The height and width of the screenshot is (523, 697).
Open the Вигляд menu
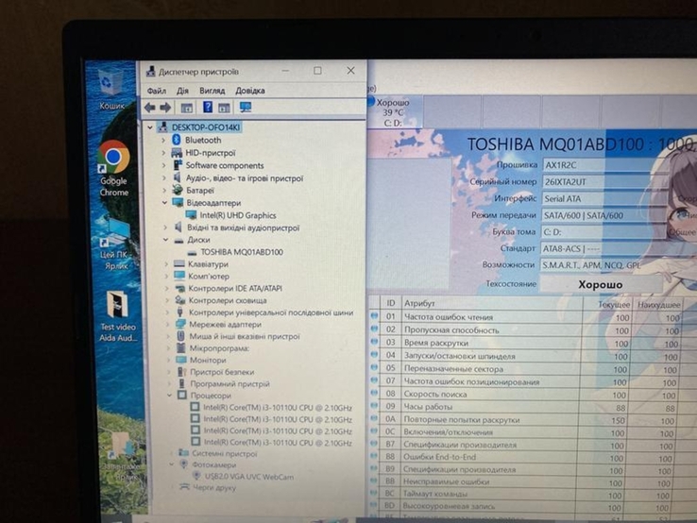click(212, 91)
